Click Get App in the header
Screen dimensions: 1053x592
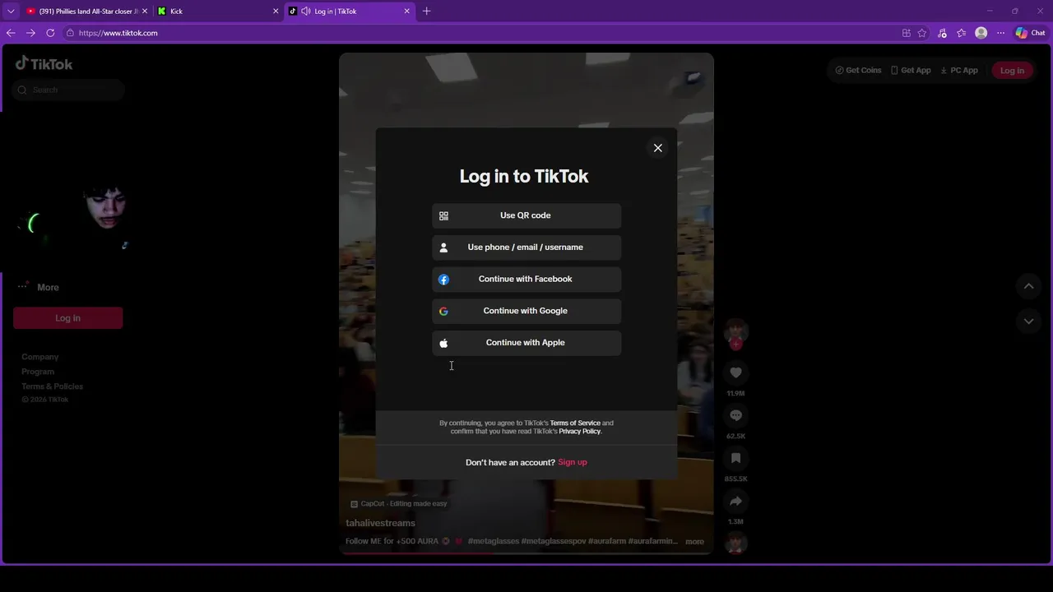[911, 70]
